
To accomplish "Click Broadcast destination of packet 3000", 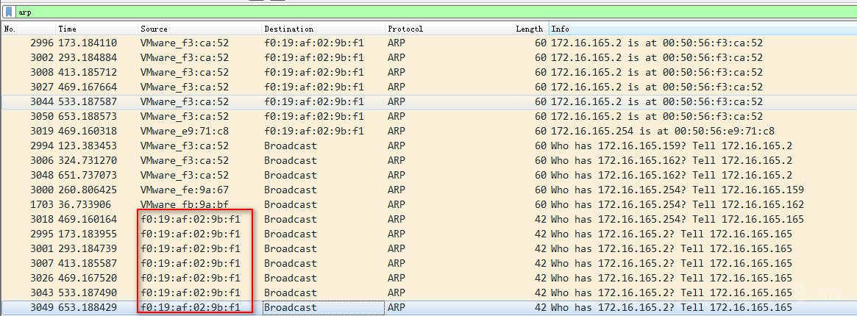I will tap(291, 190).
